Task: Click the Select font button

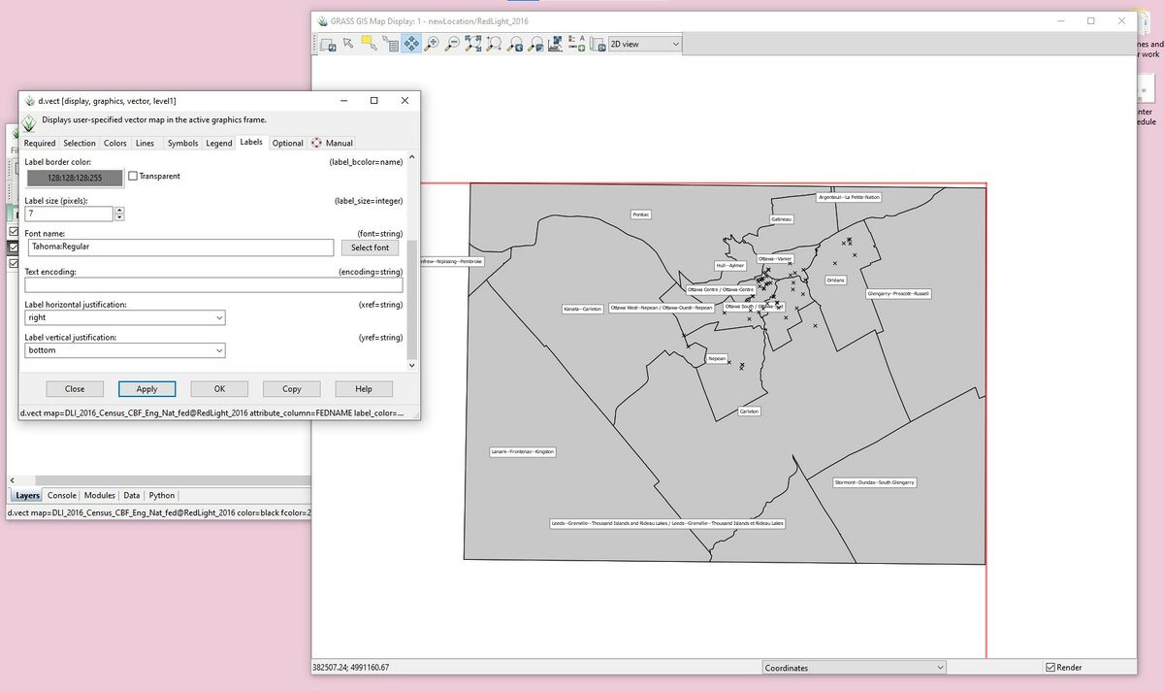Action: point(370,247)
